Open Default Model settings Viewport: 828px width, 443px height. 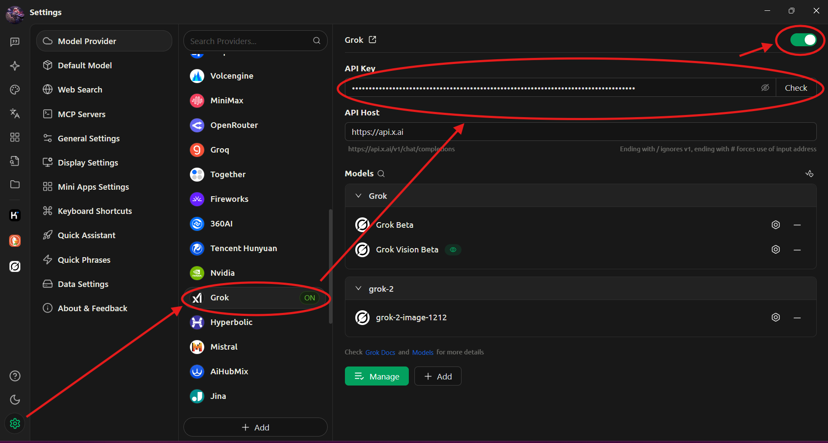(x=104, y=65)
